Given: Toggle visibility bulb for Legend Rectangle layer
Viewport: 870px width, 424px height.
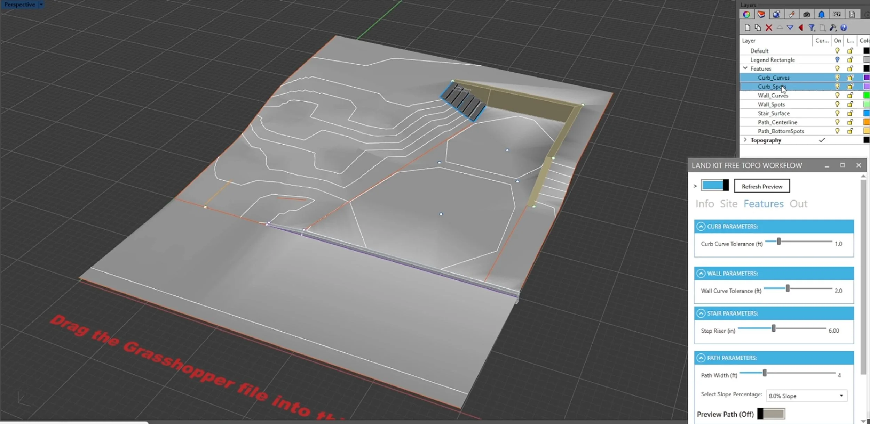Looking at the screenshot, I should point(837,59).
